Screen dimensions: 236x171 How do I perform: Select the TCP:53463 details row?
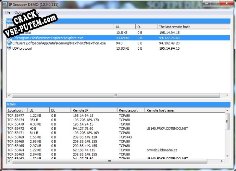[x=116, y=154]
